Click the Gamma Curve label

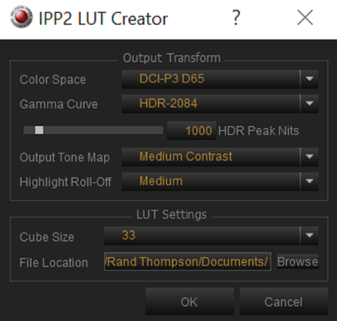[x=59, y=104]
